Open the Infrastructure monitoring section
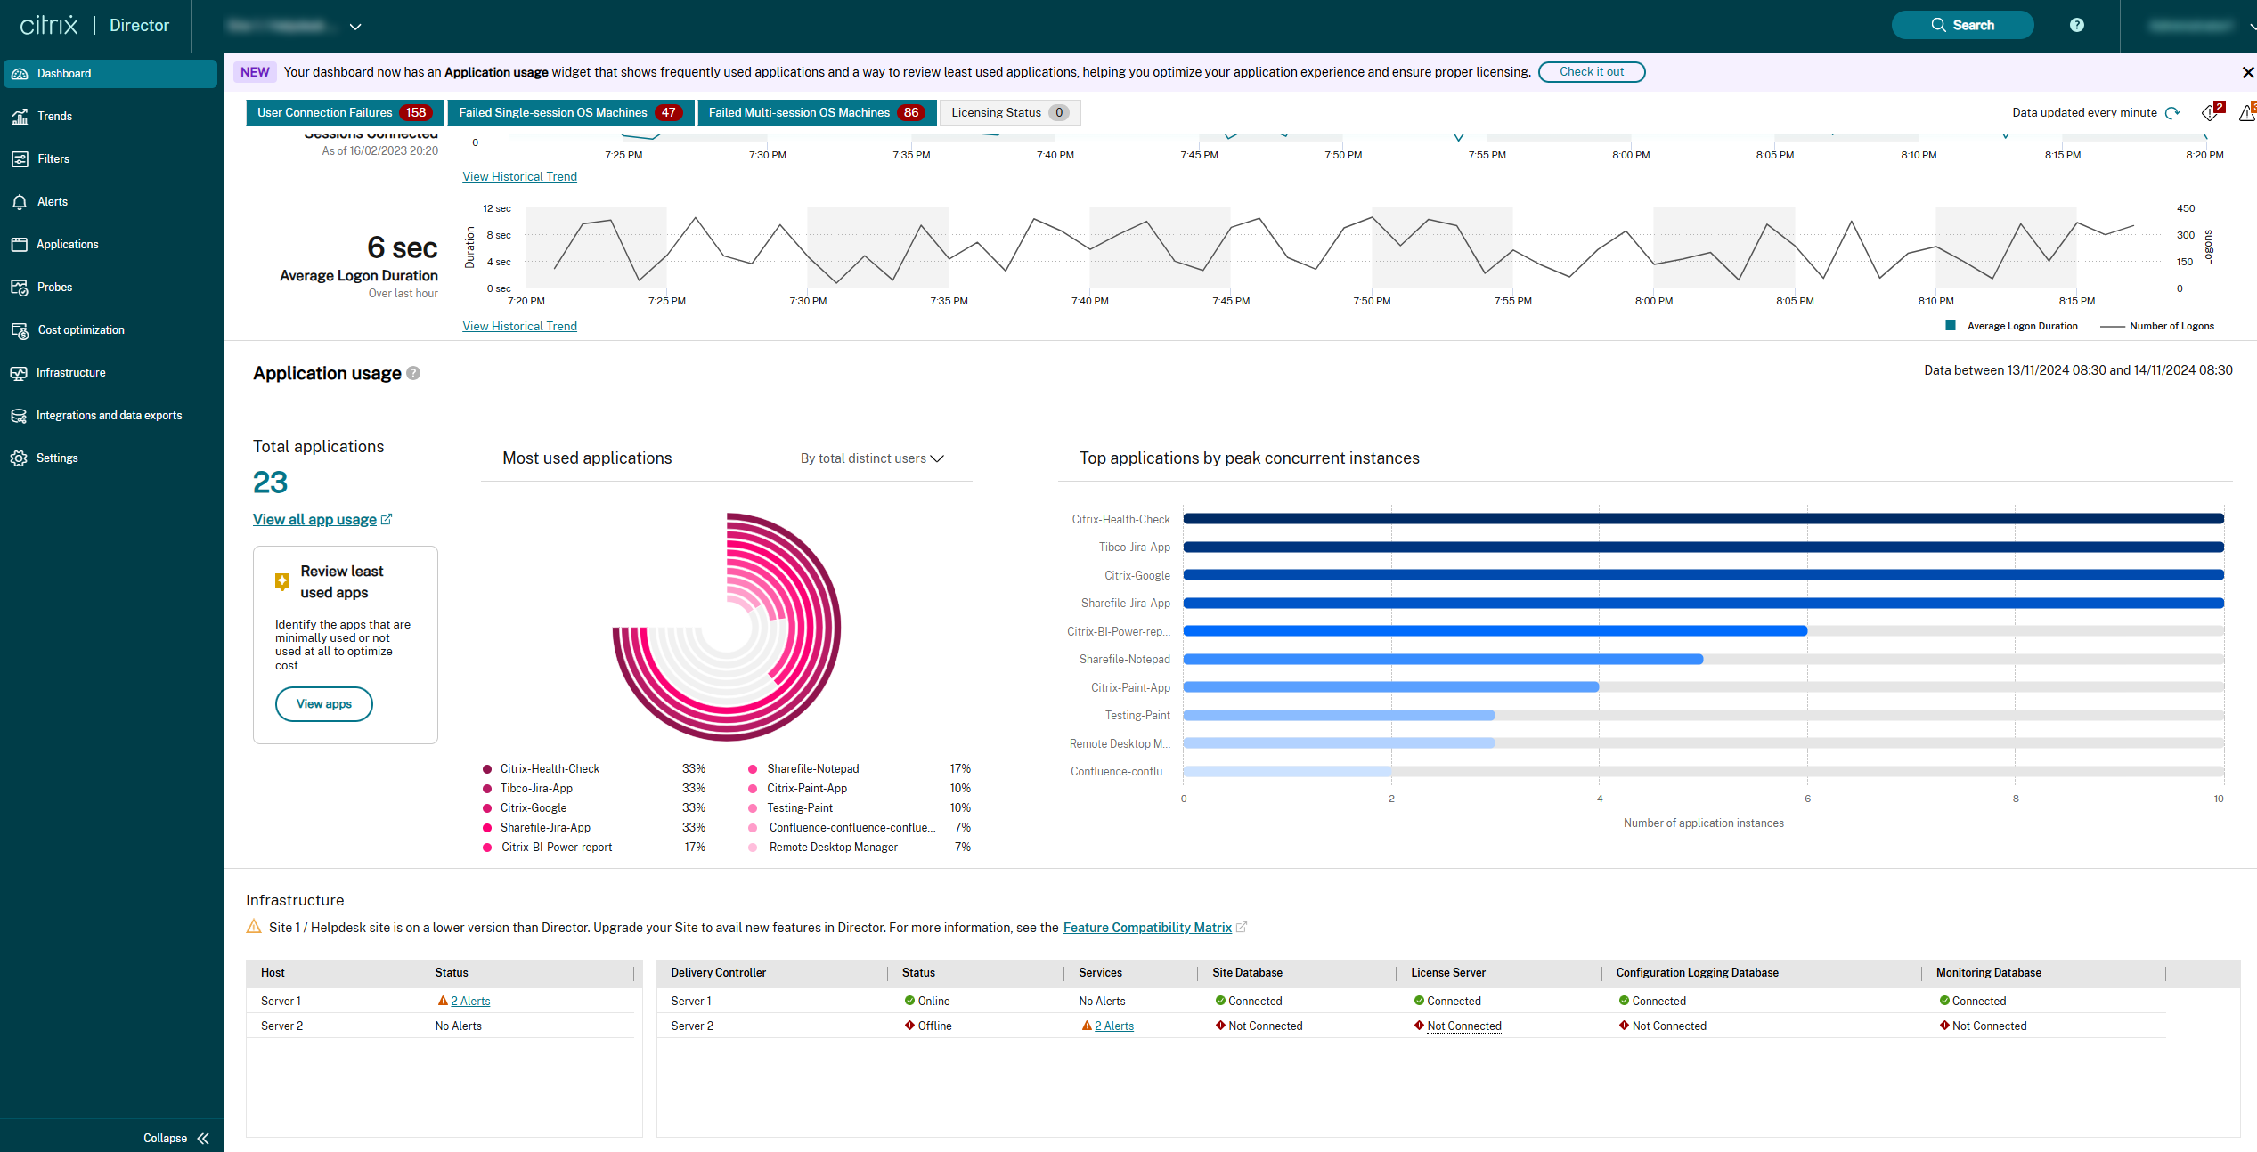This screenshot has height=1152, width=2257. (x=70, y=372)
